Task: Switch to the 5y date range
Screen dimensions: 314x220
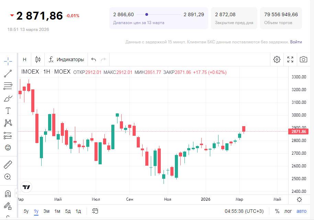Action: (x=26, y=211)
